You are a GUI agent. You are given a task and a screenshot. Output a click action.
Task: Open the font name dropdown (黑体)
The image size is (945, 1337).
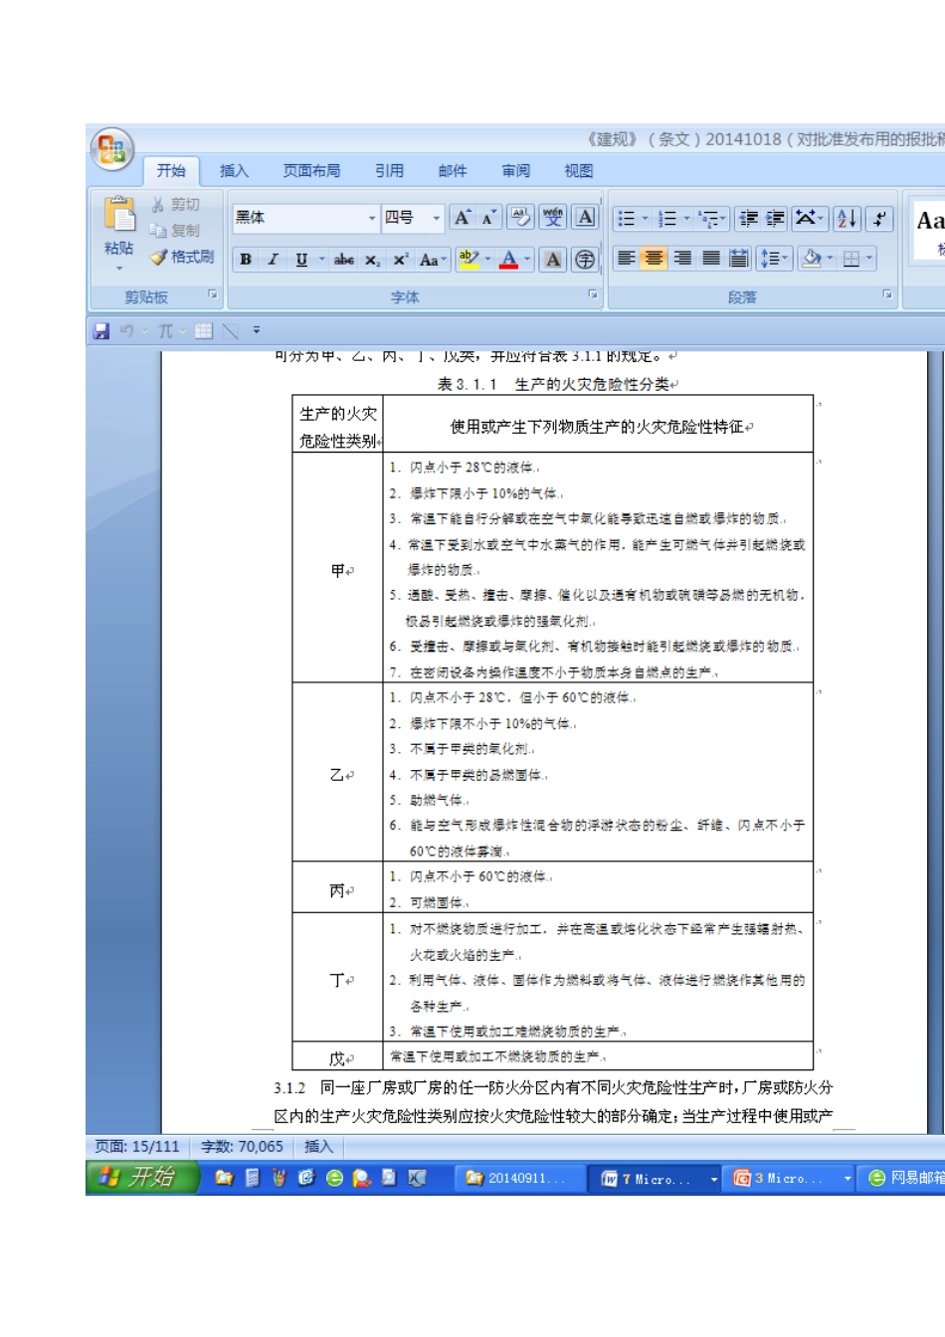(372, 218)
